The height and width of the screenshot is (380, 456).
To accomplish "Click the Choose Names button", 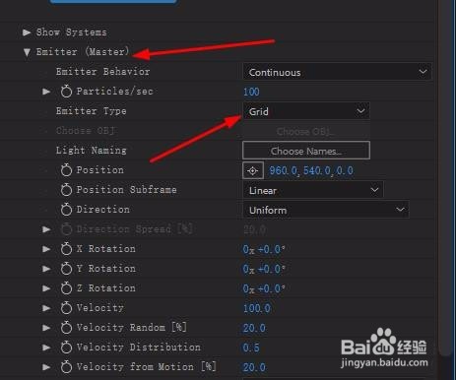I will coord(306,151).
